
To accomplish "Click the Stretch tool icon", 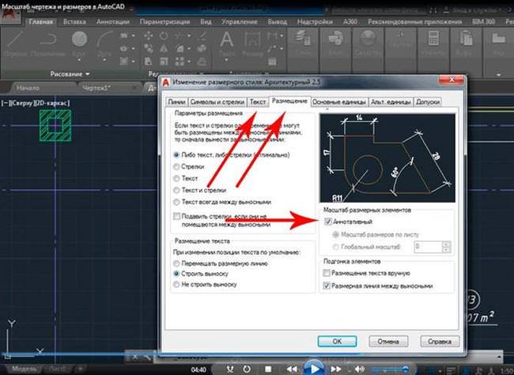I will (148, 61).
